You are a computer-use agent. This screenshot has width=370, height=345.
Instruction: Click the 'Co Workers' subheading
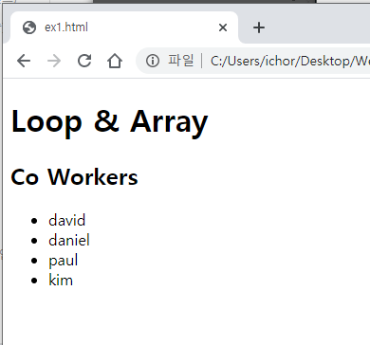click(x=74, y=177)
